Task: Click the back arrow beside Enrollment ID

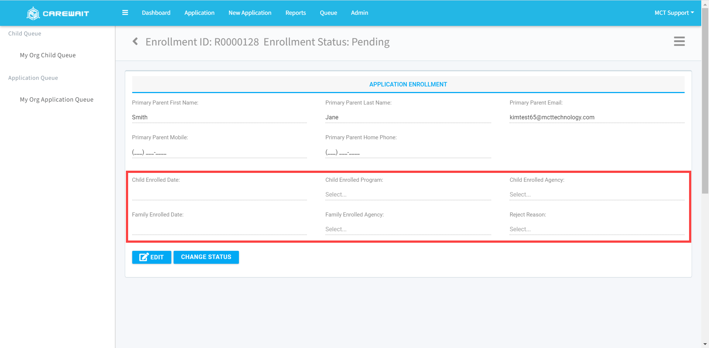Action: (x=135, y=41)
